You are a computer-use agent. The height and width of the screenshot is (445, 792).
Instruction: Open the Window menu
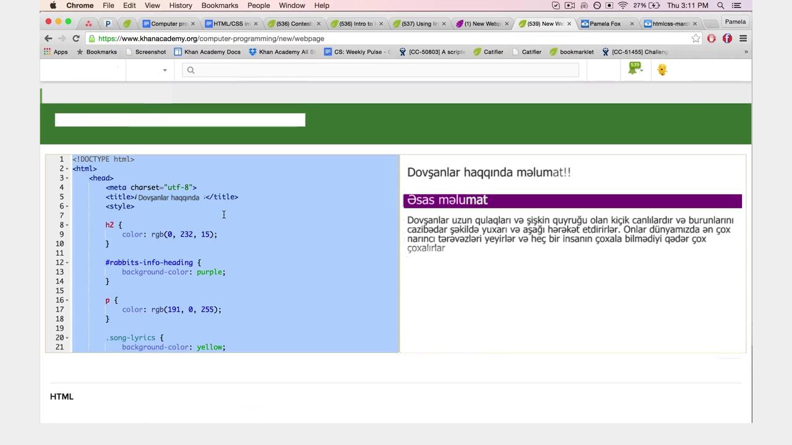(x=291, y=6)
